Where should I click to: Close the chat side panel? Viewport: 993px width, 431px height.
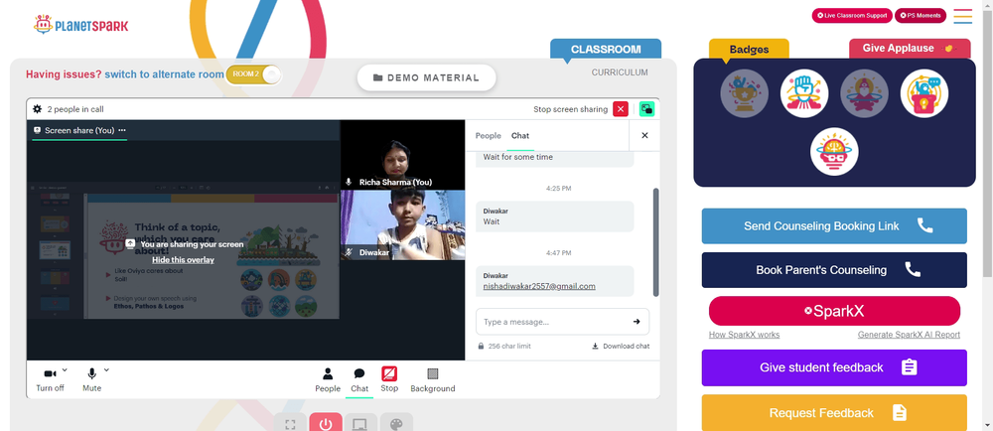(644, 135)
